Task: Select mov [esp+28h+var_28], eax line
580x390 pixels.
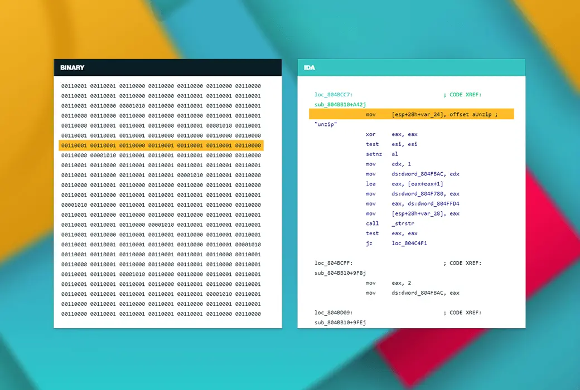Action: click(x=413, y=214)
